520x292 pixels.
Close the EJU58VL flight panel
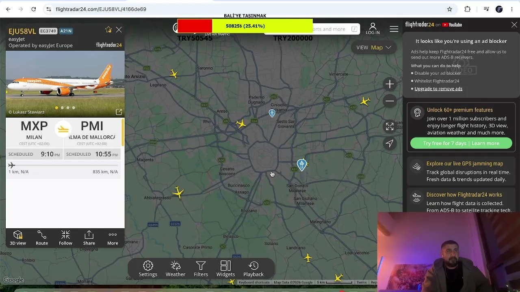pyautogui.click(x=119, y=30)
